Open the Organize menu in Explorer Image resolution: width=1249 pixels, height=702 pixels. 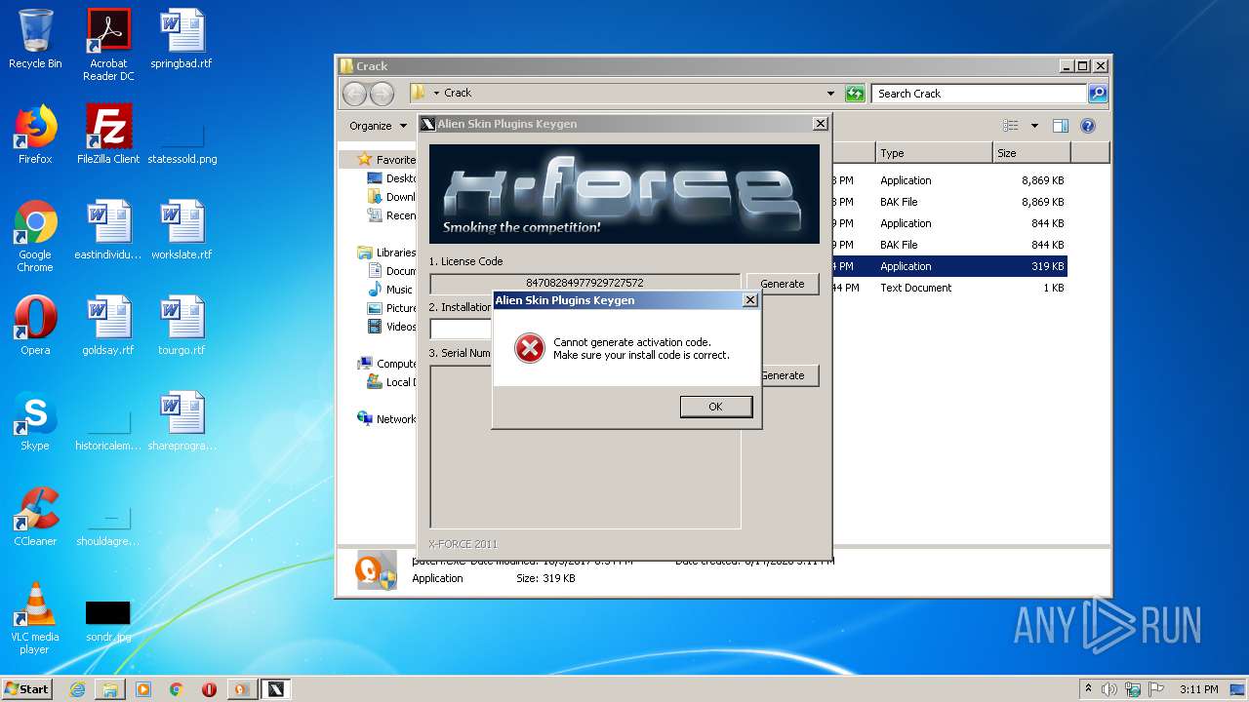379,126
